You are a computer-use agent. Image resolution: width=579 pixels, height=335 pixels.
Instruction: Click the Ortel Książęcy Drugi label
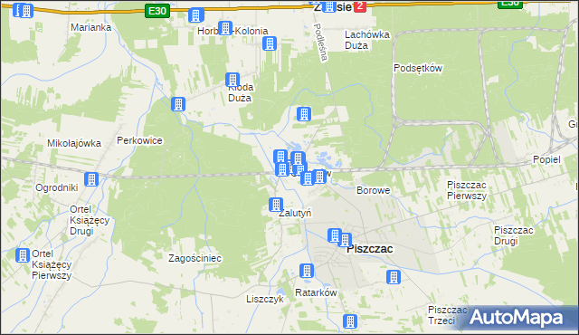click(x=90, y=220)
